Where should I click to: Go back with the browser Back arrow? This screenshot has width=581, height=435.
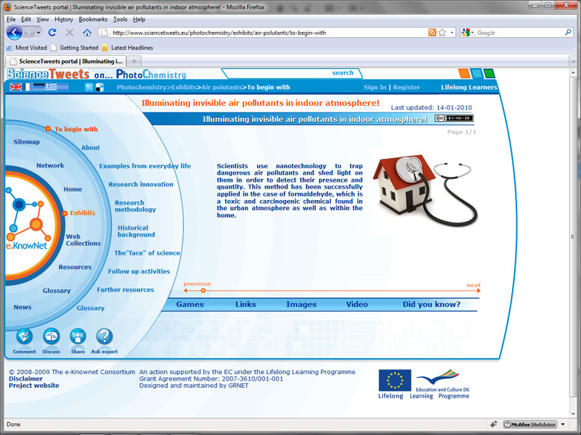tap(15, 33)
